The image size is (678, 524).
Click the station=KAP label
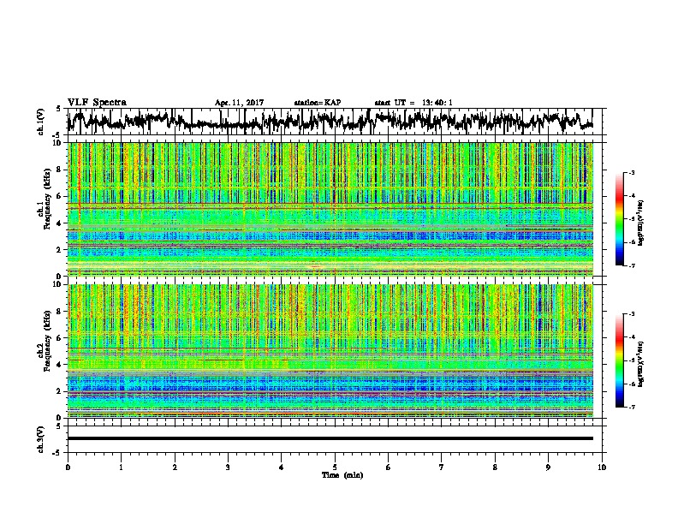click(x=318, y=103)
